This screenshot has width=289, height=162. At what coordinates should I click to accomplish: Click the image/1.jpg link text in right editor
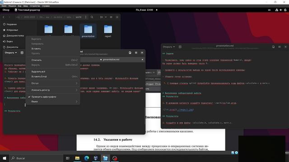coord(186,110)
